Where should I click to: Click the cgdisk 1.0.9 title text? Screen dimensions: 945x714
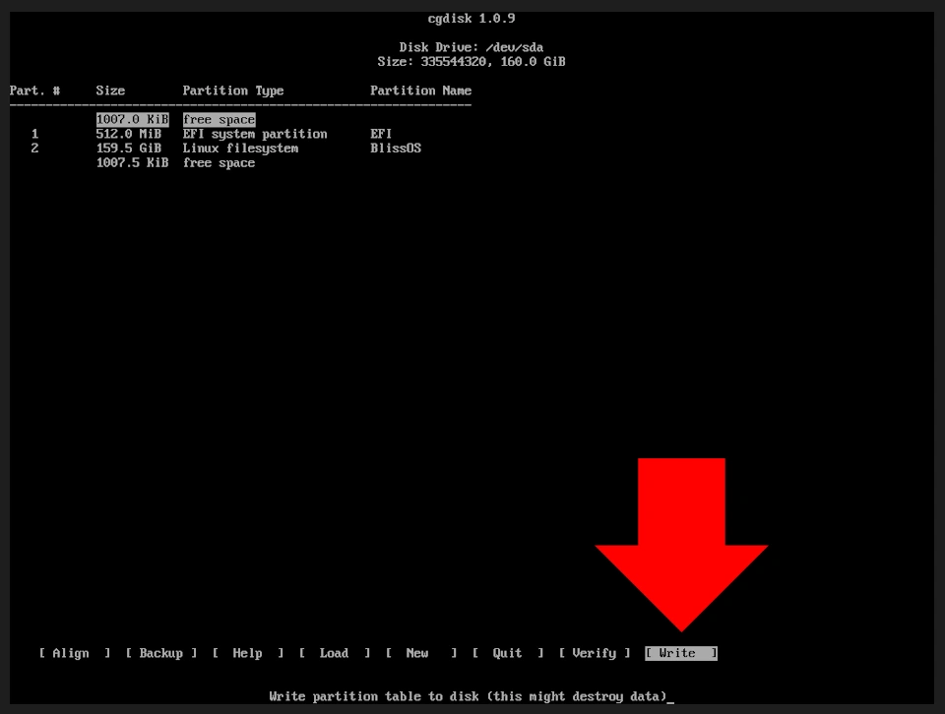(x=472, y=18)
